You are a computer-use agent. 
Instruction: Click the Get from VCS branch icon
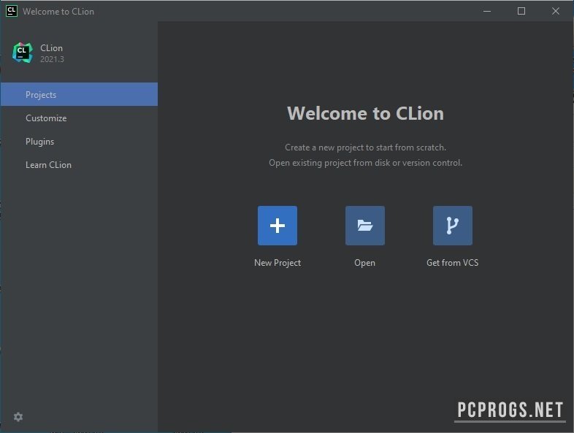(x=453, y=226)
